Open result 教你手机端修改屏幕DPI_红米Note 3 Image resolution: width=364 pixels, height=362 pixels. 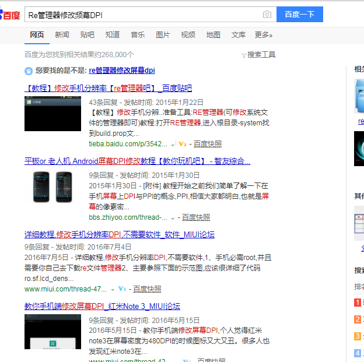pos(102,306)
